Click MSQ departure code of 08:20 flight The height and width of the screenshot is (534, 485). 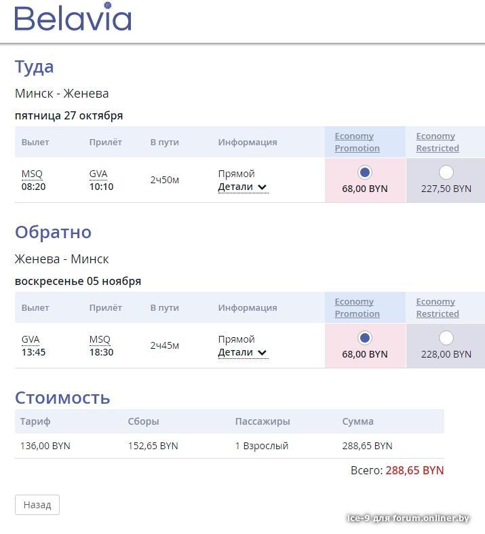click(x=32, y=174)
